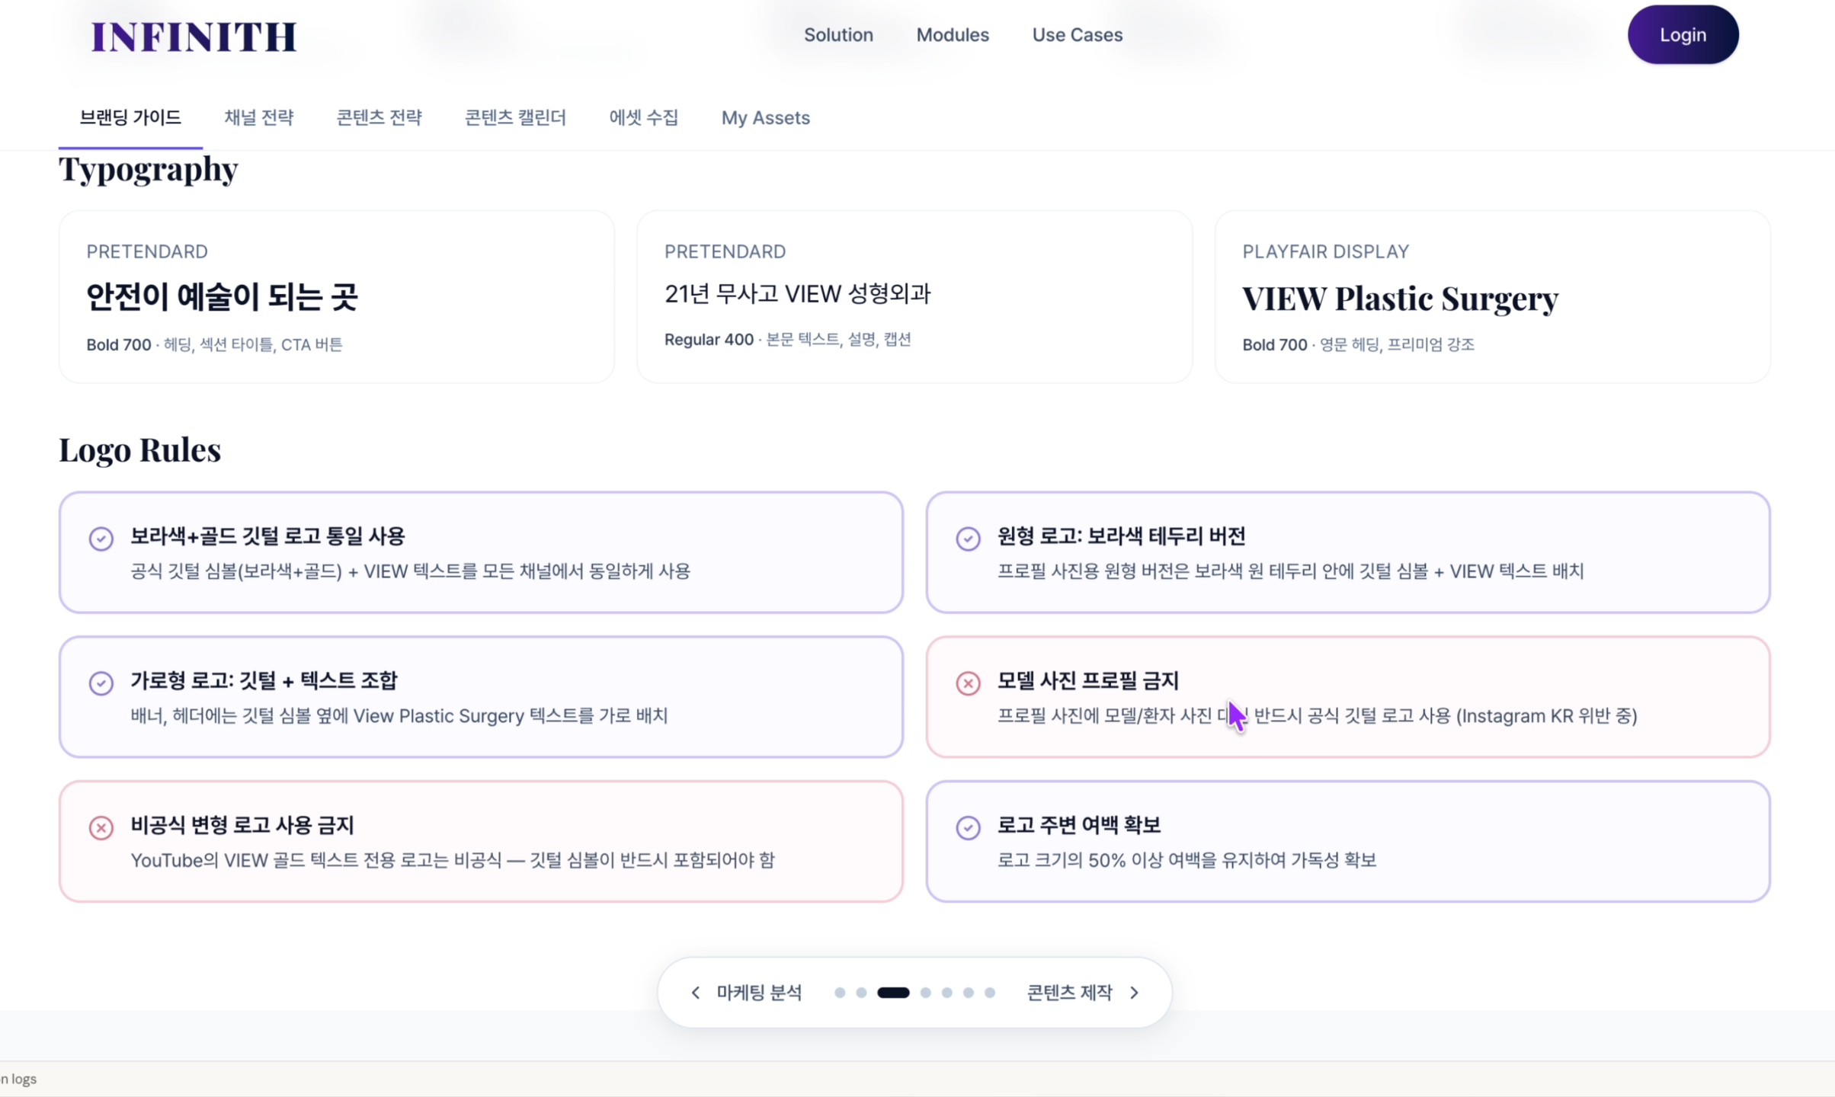Select the last pagination dot

pyautogui.click(x=989, y=993)
